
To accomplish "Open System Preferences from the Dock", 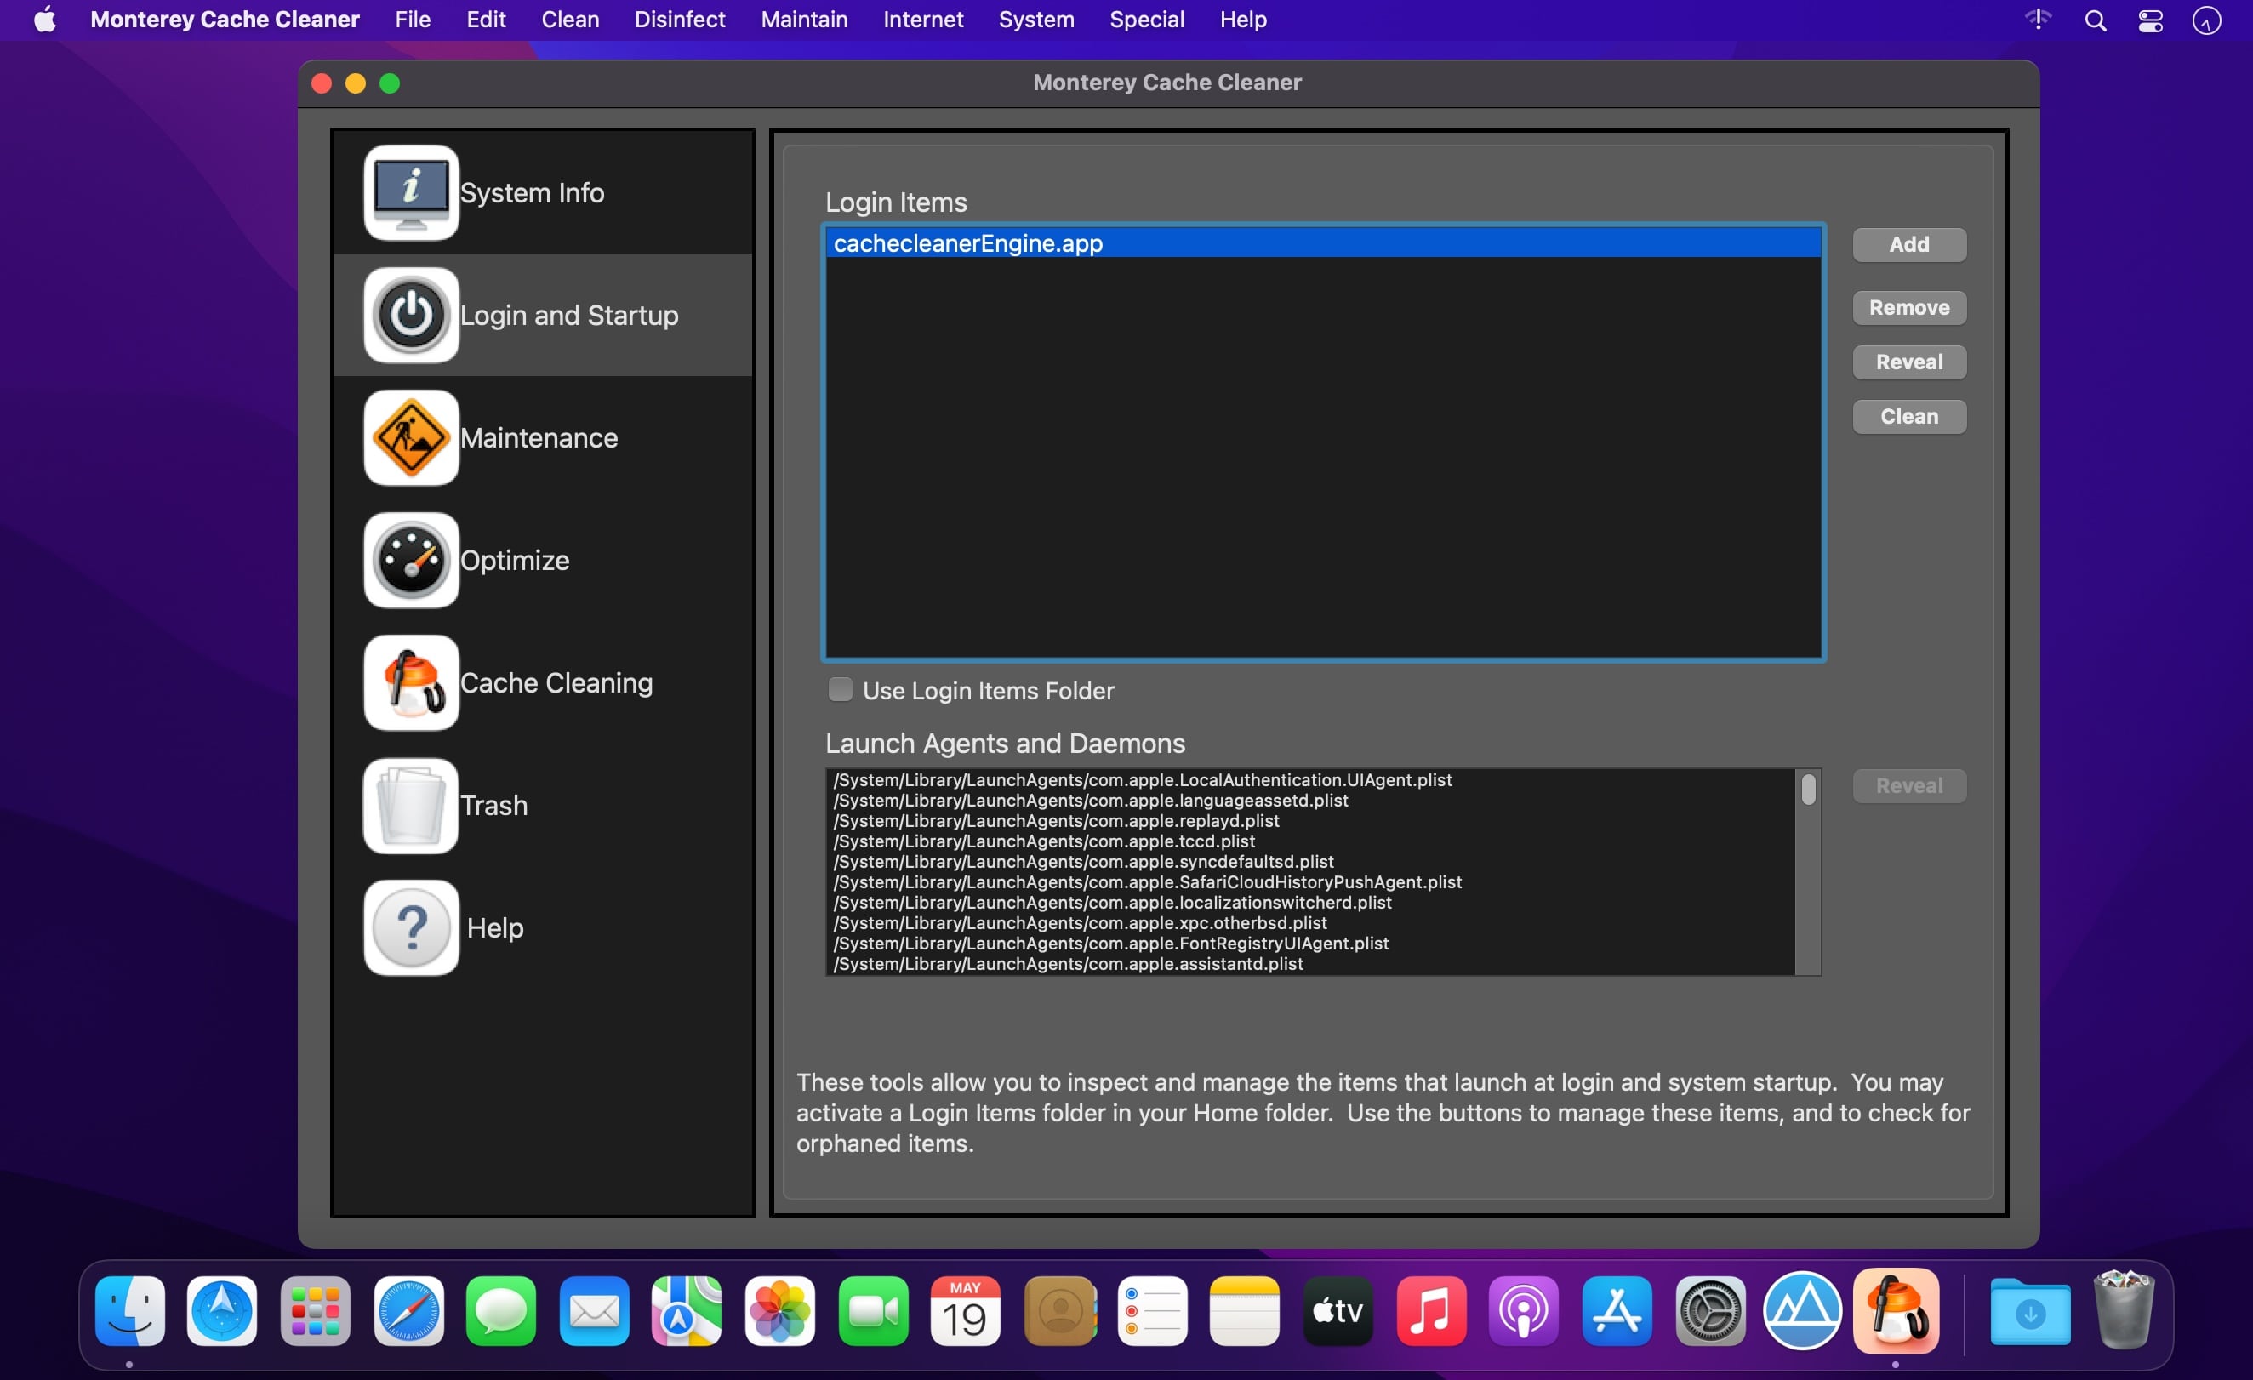I will pyautogui.click(x=1710, y=1310).
